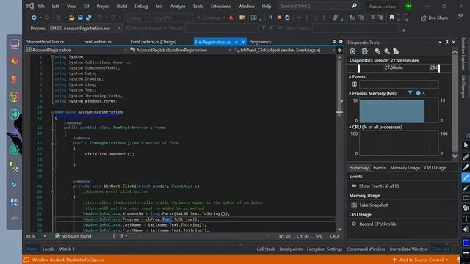Click the Hot Reload flame icon
This screenshot has height=264, width=470.
[x=231, y=18]
